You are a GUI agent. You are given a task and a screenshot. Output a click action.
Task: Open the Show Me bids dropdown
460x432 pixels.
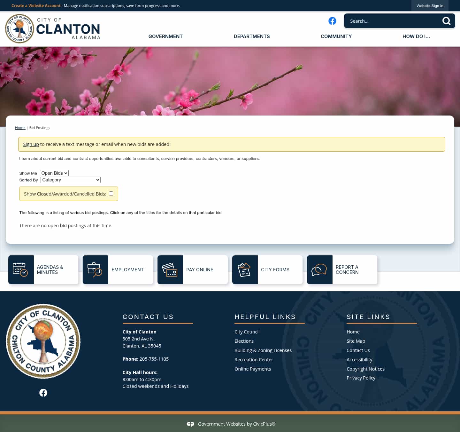(x=54, y=173)
